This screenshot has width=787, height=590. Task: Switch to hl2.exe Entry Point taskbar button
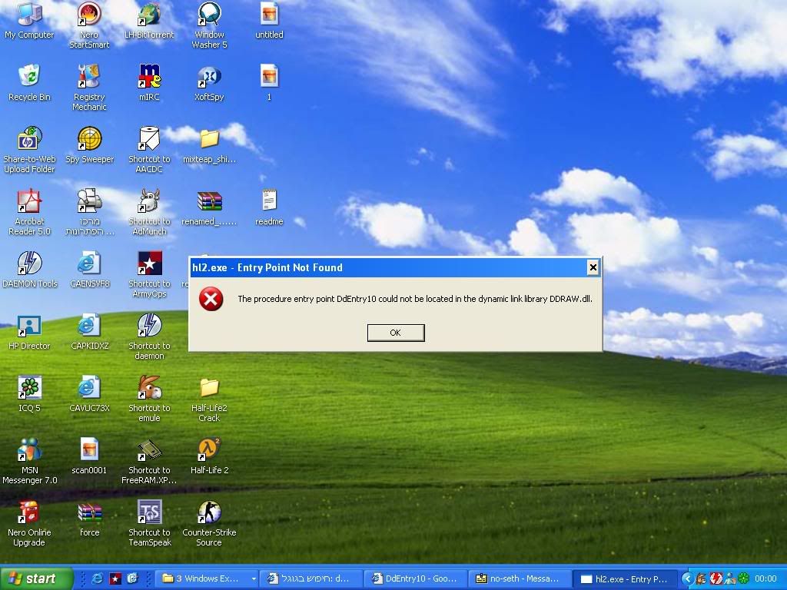(624, 579)
